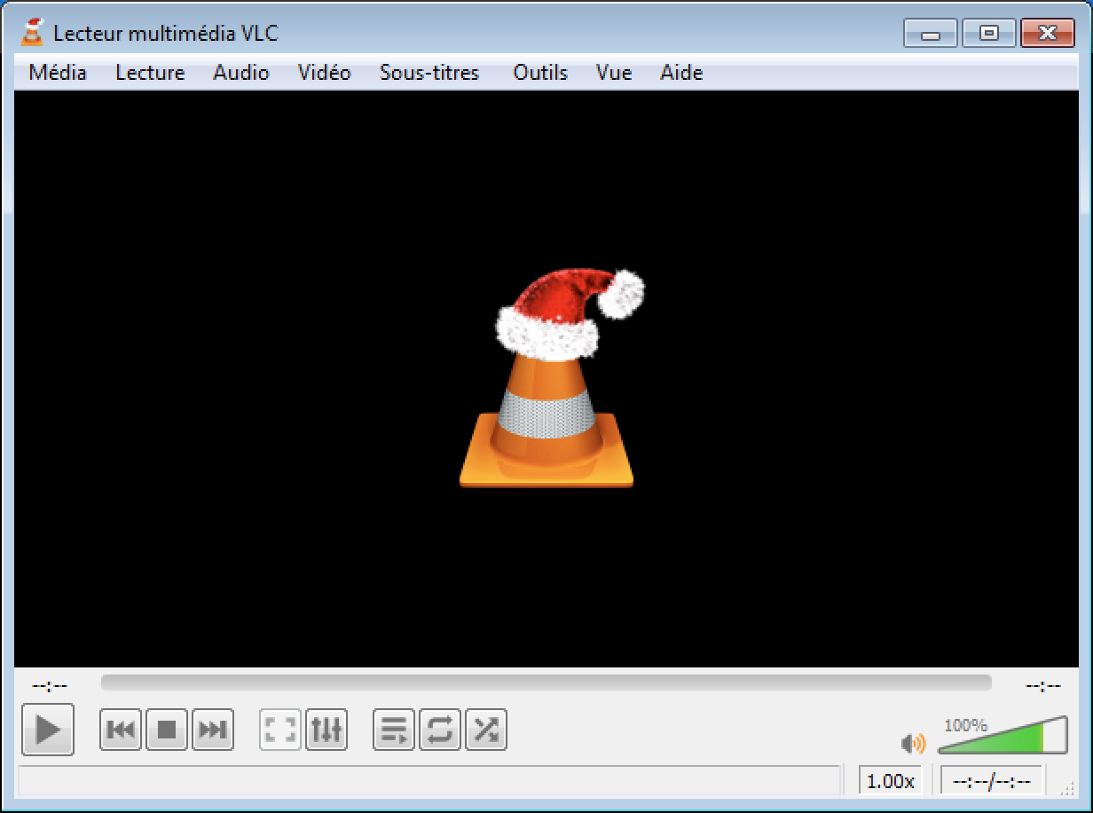The height and width of the screenshot is (813, 1093).
Task: Minimize the VLC window
Action: coord(931,34)
